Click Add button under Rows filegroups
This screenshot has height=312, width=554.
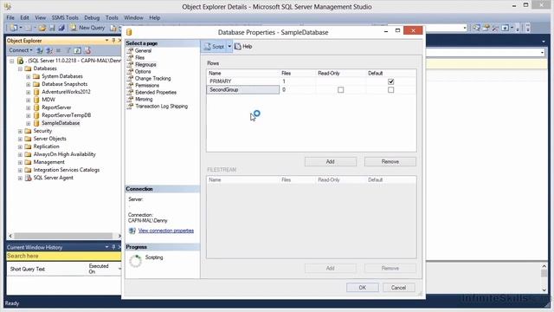pyautogui.click(x=331, y=162)
